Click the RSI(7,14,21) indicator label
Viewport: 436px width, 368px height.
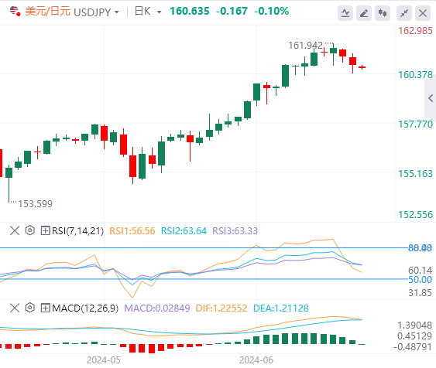pyautogui.click(x=78, y=231)
